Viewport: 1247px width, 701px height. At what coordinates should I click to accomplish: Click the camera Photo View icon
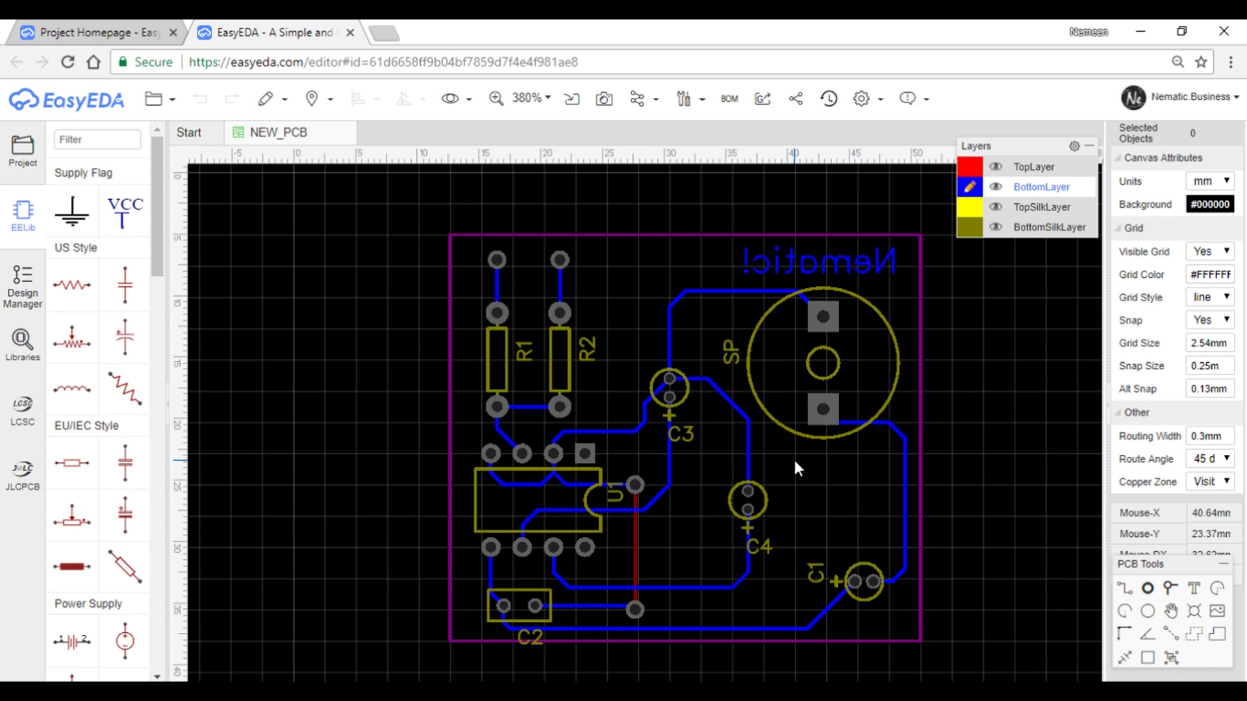(x=604, y=99)
